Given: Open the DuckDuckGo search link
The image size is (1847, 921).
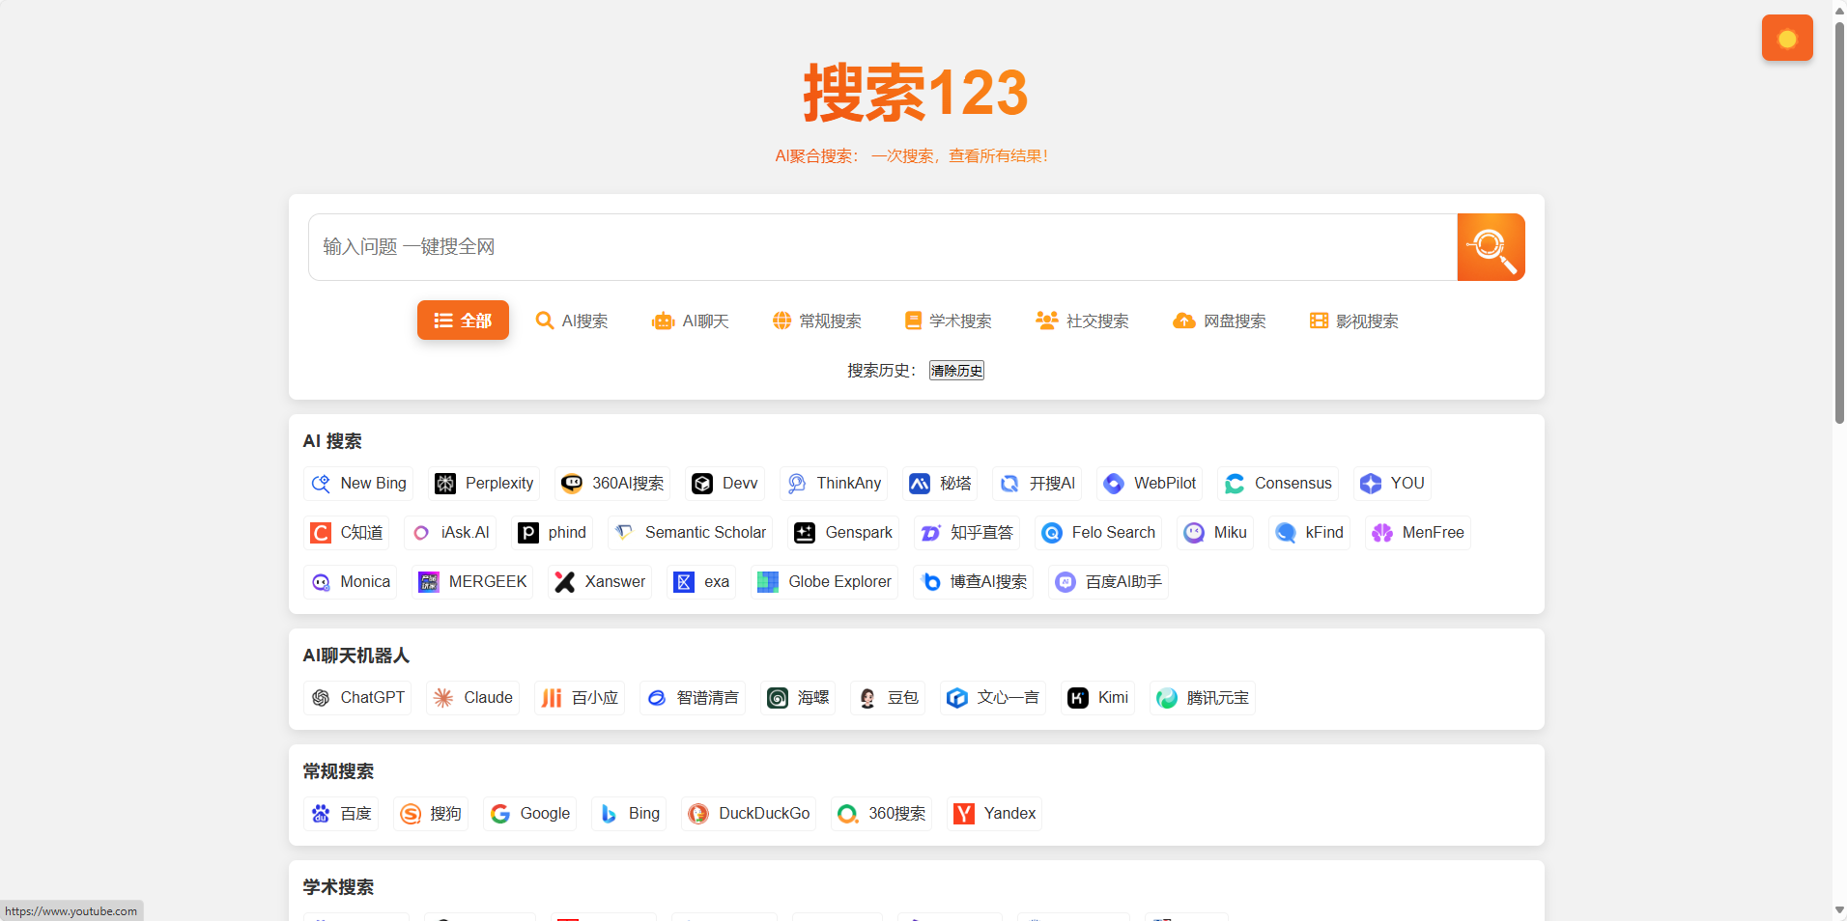Looking at the screenshot, I should tap(749, 814).
